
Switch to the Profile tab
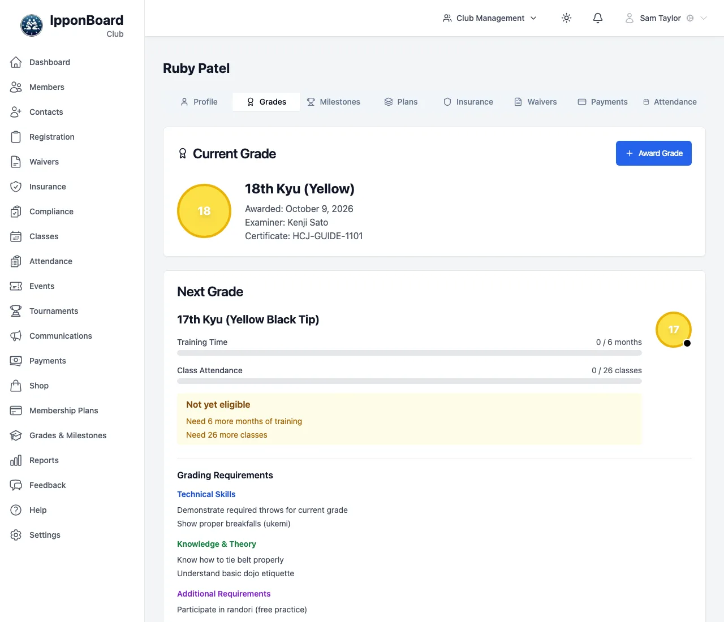[x=199, y=102]
